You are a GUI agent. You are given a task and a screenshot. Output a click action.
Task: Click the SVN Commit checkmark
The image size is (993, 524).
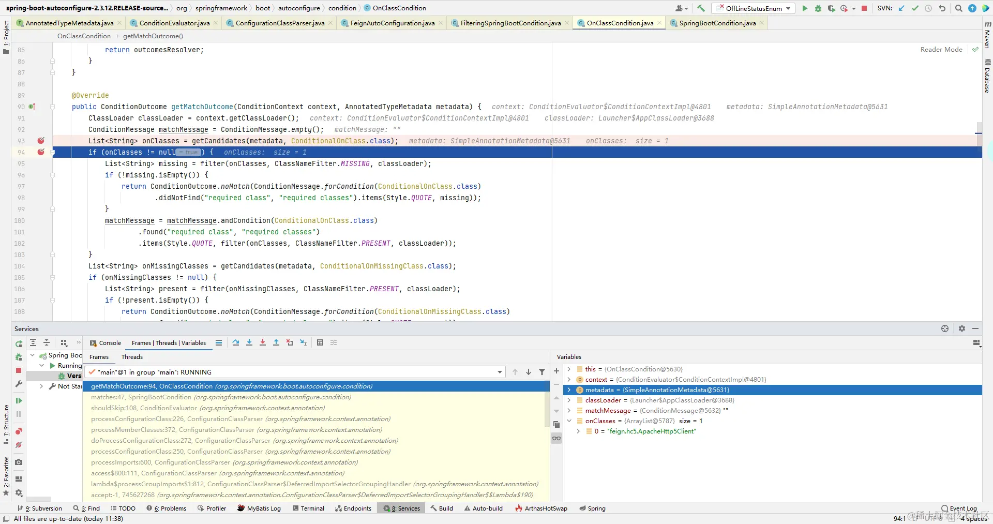tap(915, 8)
